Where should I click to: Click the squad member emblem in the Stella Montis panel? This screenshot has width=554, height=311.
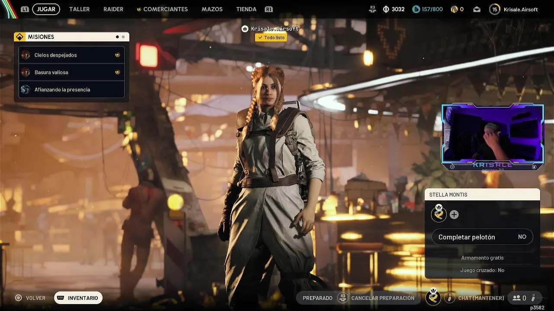(438, 213)
